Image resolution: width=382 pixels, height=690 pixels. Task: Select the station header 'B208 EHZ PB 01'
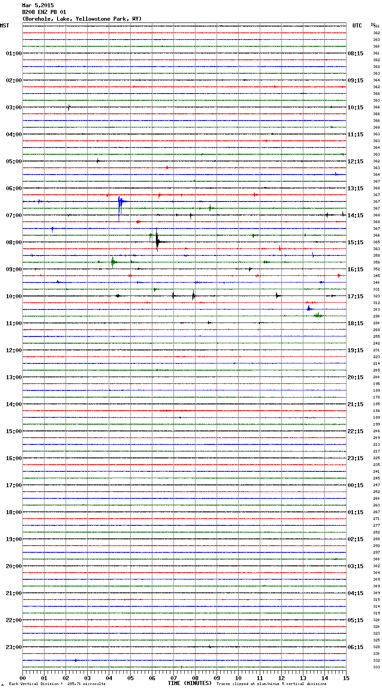click(44, 12)
